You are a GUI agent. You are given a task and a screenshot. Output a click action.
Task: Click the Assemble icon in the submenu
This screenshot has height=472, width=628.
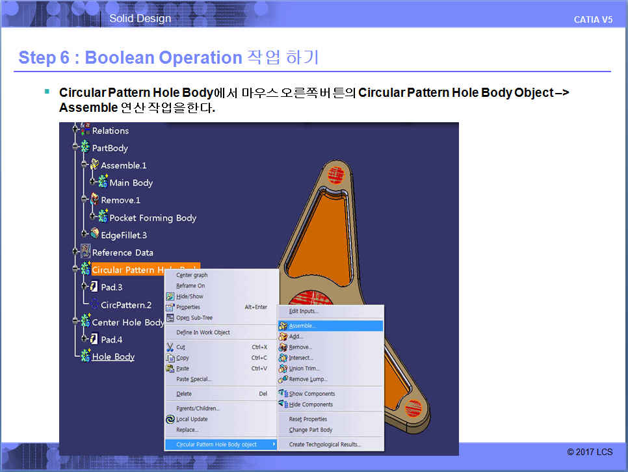[283, 326]
